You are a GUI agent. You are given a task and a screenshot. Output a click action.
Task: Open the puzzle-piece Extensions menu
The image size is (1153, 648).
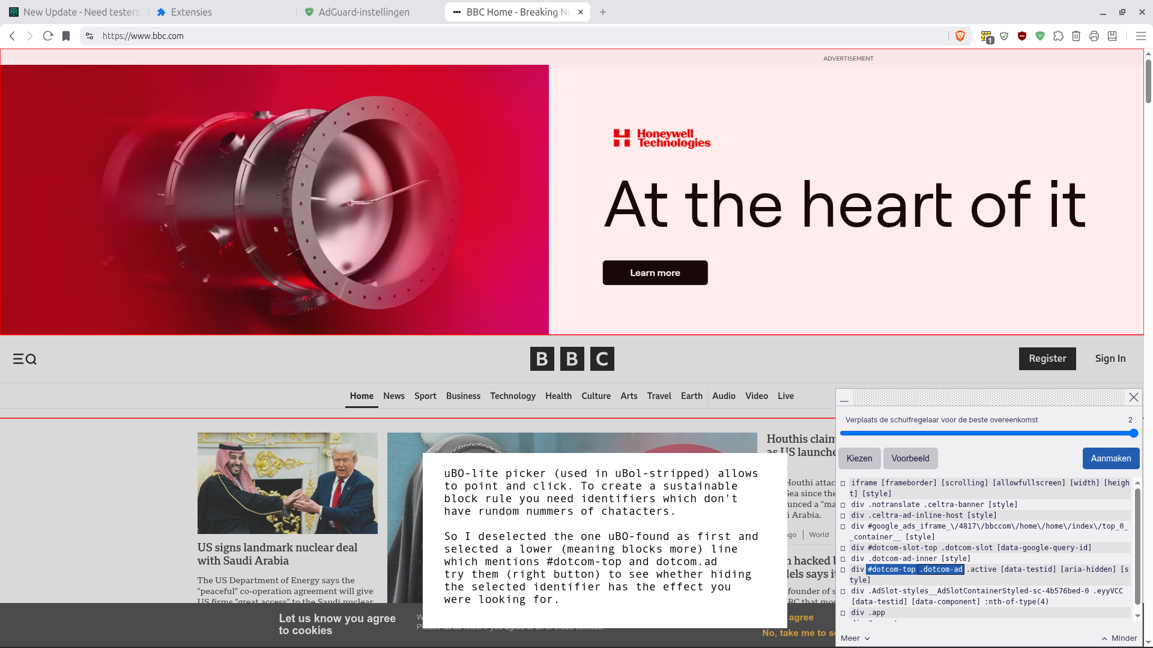[x=1058, y=36]
